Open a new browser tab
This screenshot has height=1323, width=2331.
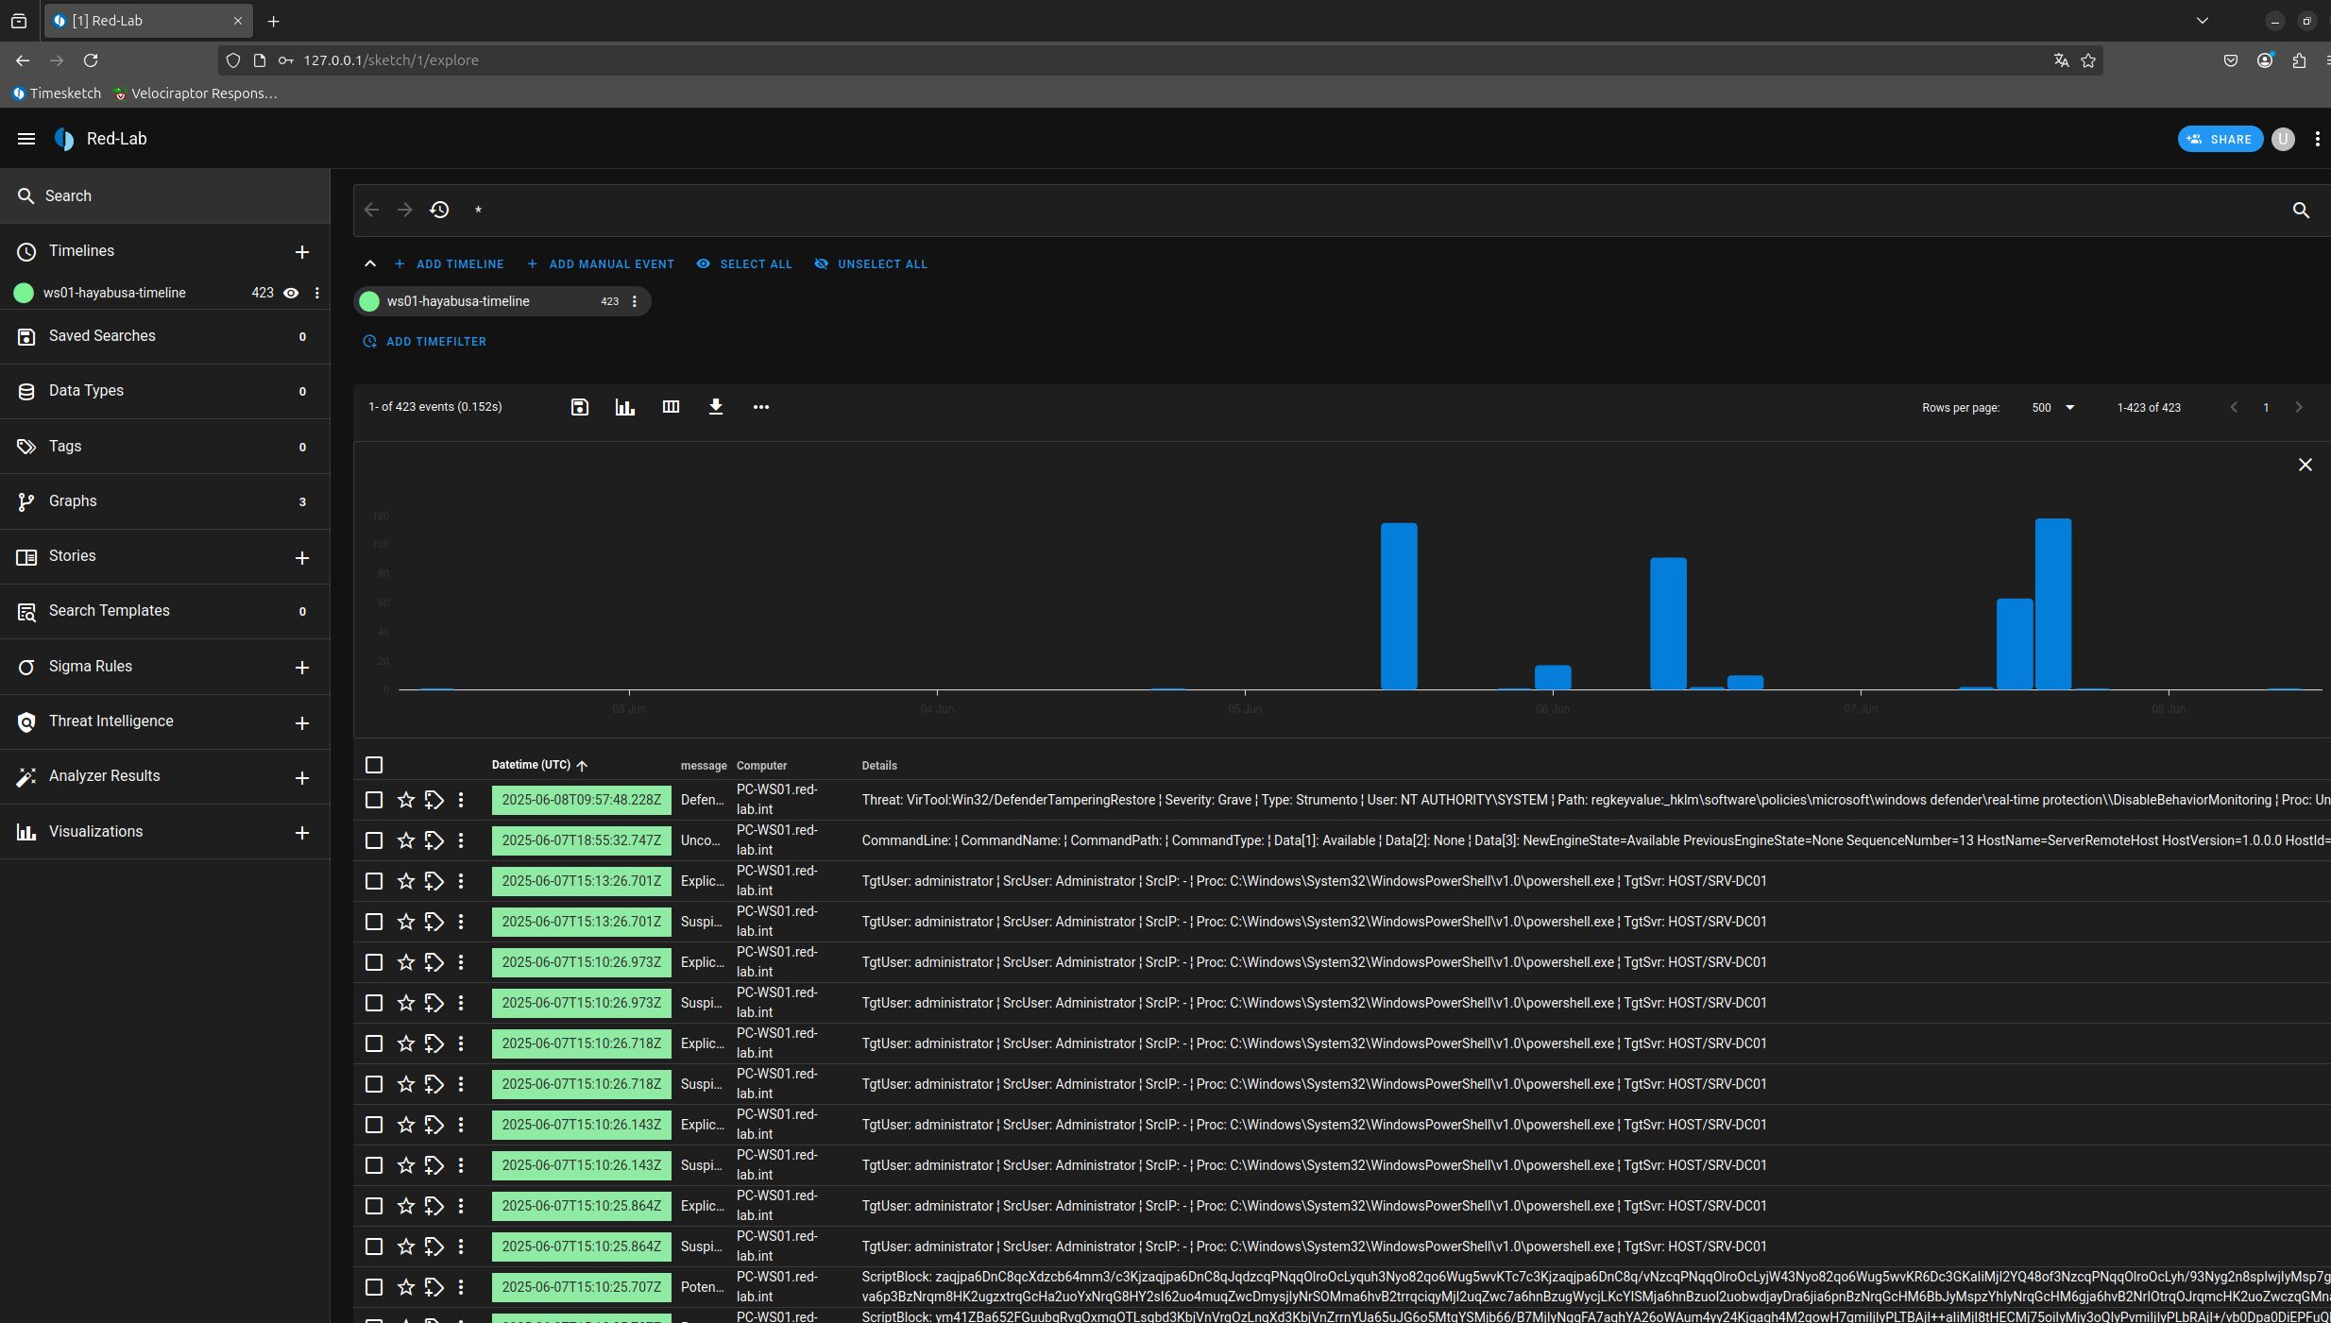274,21
